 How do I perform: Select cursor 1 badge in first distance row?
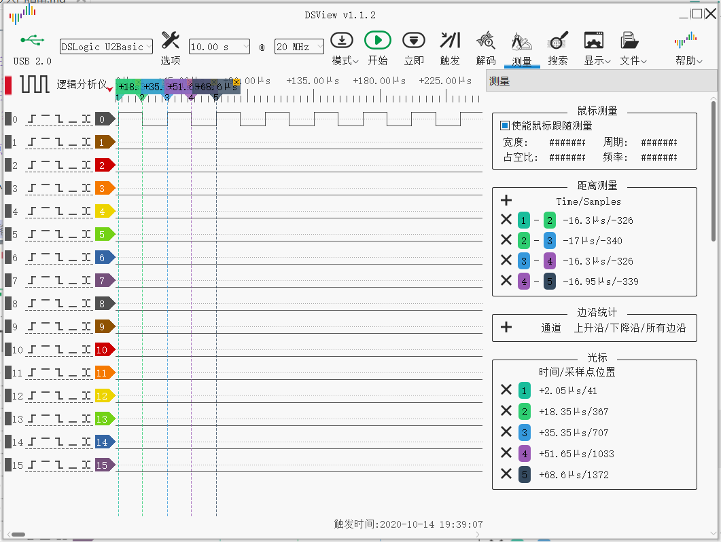tap(524, 220)
